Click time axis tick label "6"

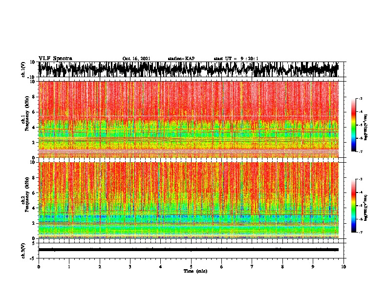[222, 267]
